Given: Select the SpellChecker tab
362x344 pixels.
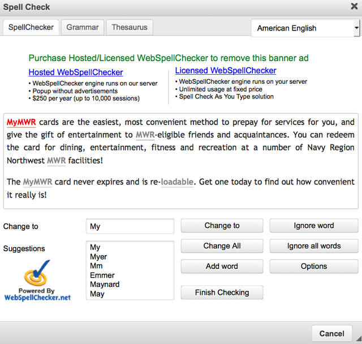Looking at the screenshot, I should point(31,27).
